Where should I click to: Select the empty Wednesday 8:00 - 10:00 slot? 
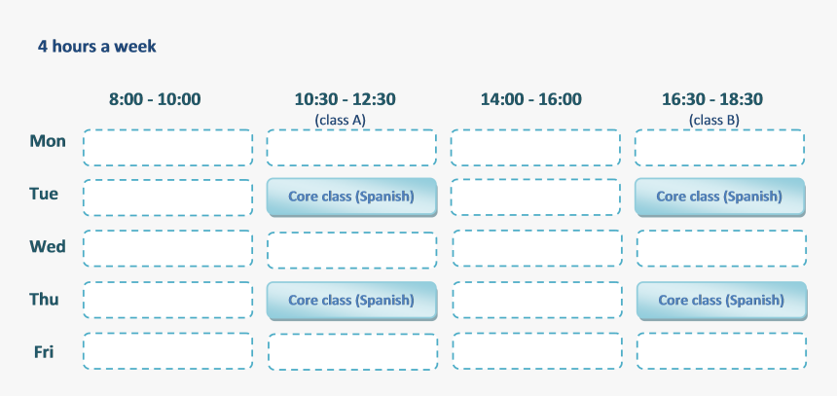167,249
